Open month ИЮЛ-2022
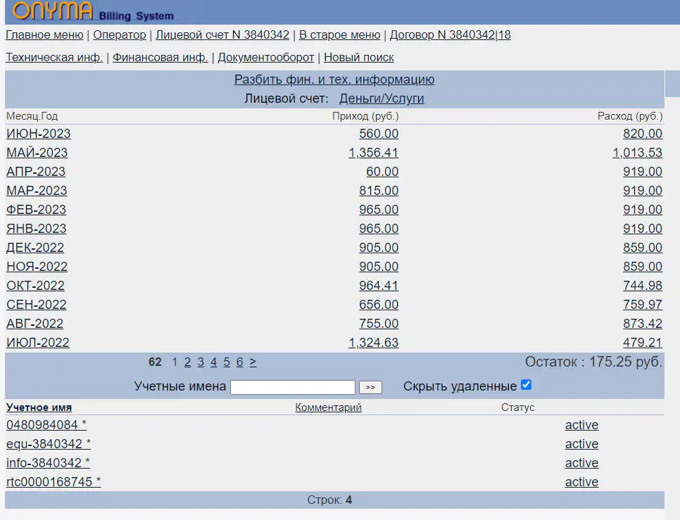 pyautogui.click(x=38, y=343)
